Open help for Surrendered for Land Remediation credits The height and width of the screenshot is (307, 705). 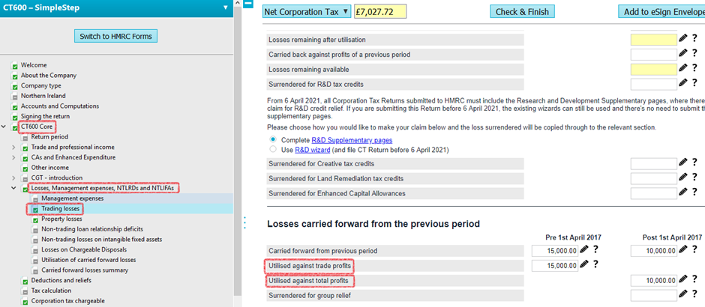tap(695, 178)
